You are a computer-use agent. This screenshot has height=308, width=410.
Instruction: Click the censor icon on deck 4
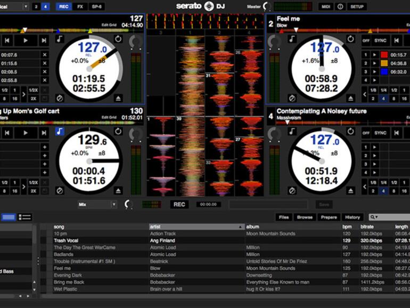[291, 190]
